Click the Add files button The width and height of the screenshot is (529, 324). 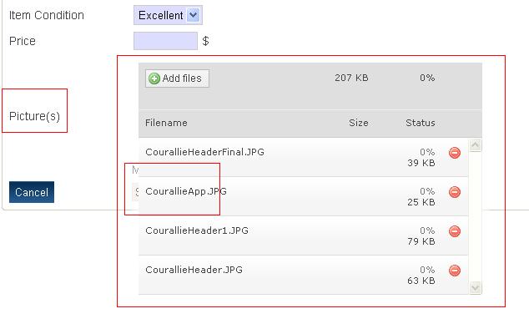click(177, 78)
